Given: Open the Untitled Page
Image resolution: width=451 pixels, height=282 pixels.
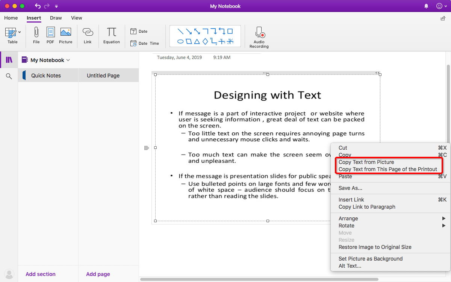Looking at the screenshot, I should click(109, 75).
